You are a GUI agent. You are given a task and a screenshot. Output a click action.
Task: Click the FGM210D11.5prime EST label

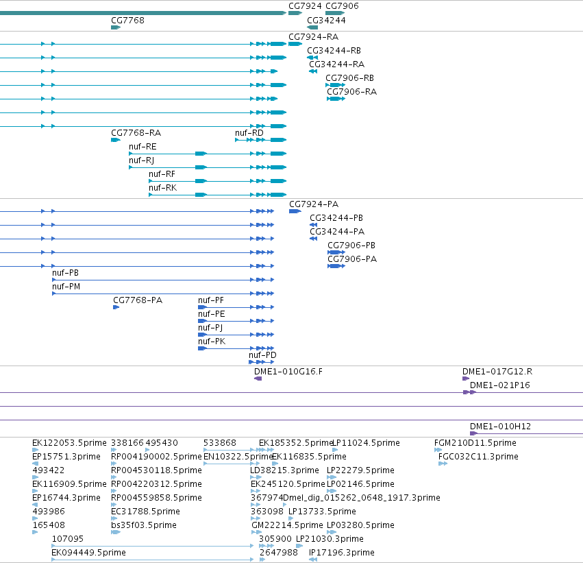tap(475, 443)
